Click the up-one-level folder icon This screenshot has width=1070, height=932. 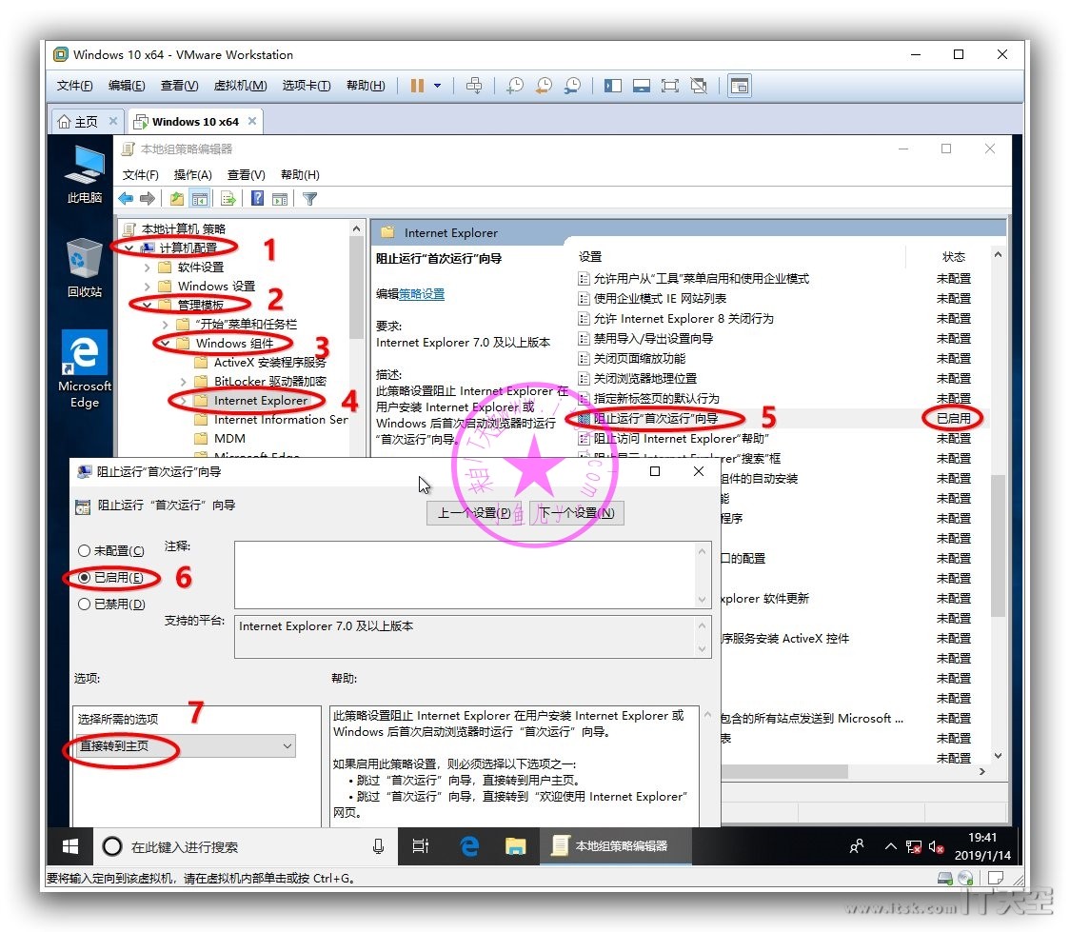point(177,199)
